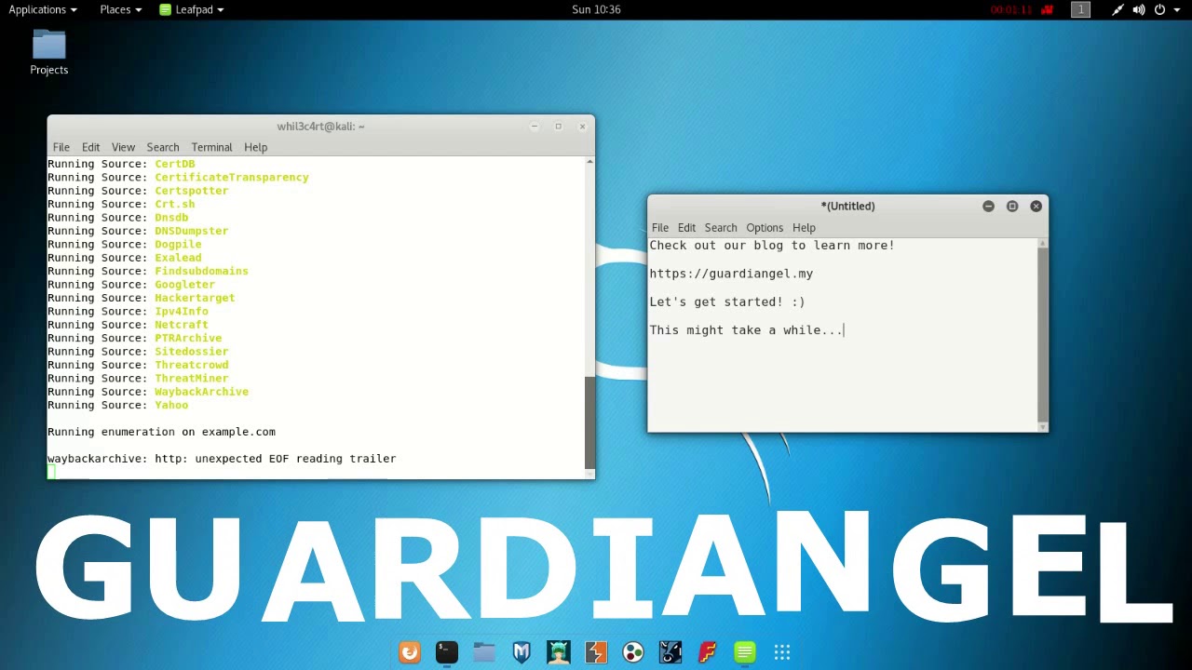This screenshot has height=670, width=1192.
Task: Click the workspace 1 indicator
Action: 1080,9
